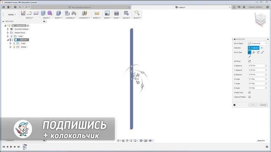The width and height of the screenshot is (271, 152).
Task: Select the New Component tool under Assemble
Action: pyautogui.click(x=67, y=13)
